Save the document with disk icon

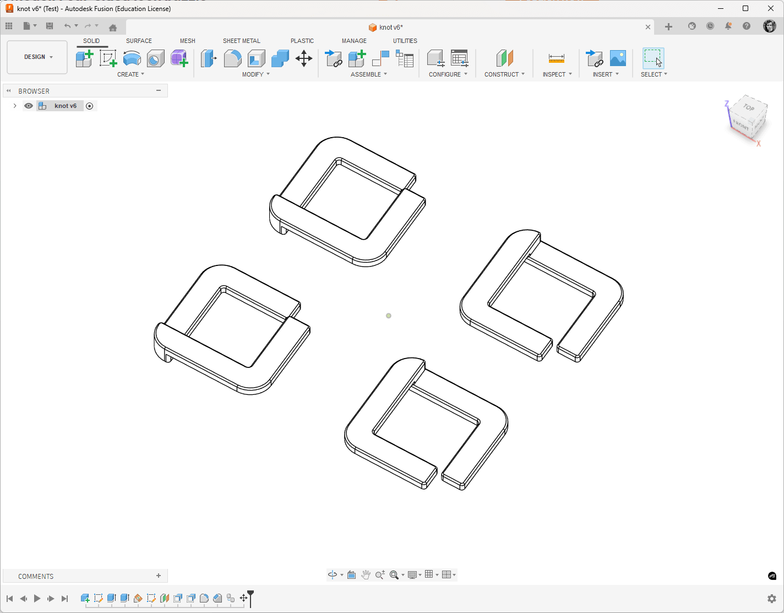coord(50,26)
